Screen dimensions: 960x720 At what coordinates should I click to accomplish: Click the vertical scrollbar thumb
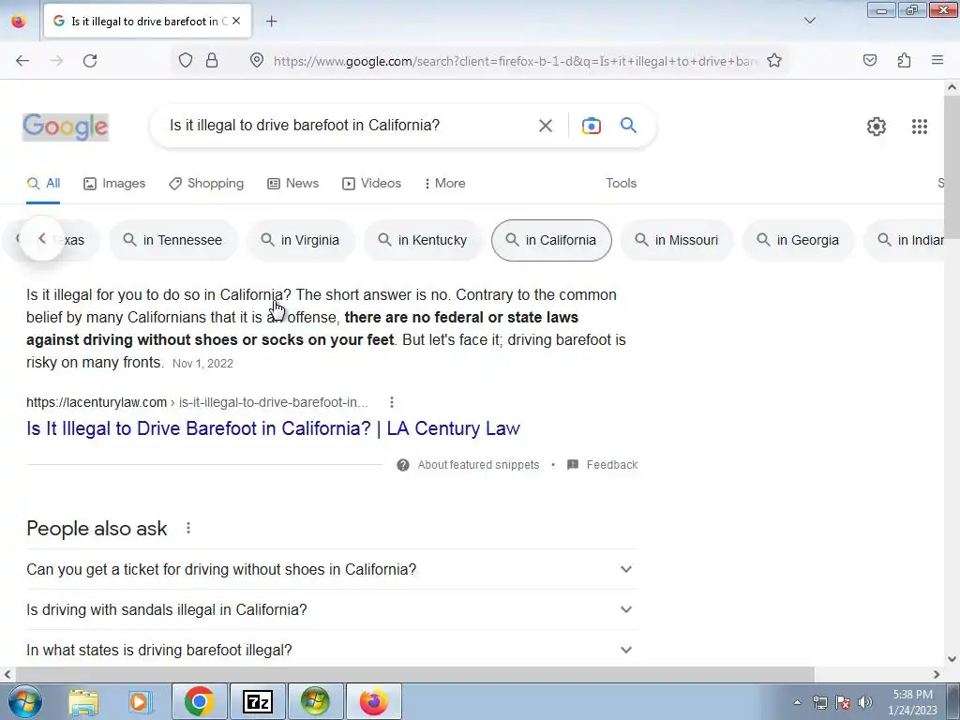[952, 165]
